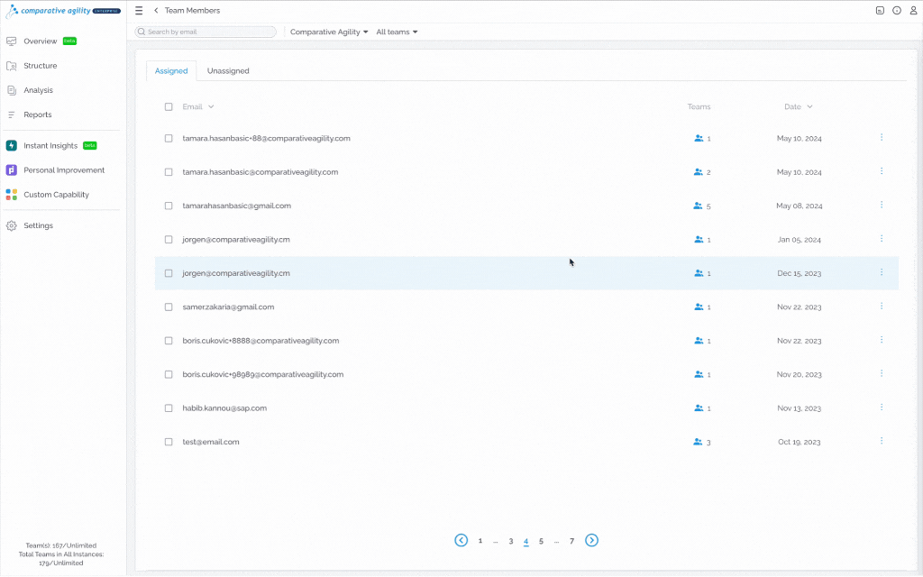This screenshot has width=923, height=577.
Task: Expand the Comparative Agility dropdown
Action: pyautogui.click(x=329, y=32)
